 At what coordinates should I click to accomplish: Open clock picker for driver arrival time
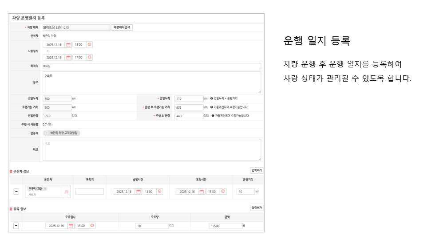point(223,192)
